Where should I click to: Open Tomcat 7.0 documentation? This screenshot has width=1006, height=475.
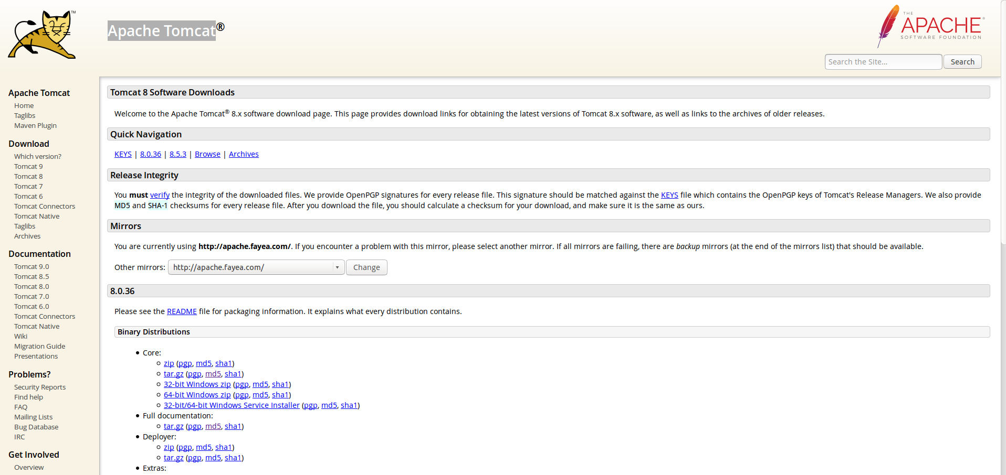(32, 297)
